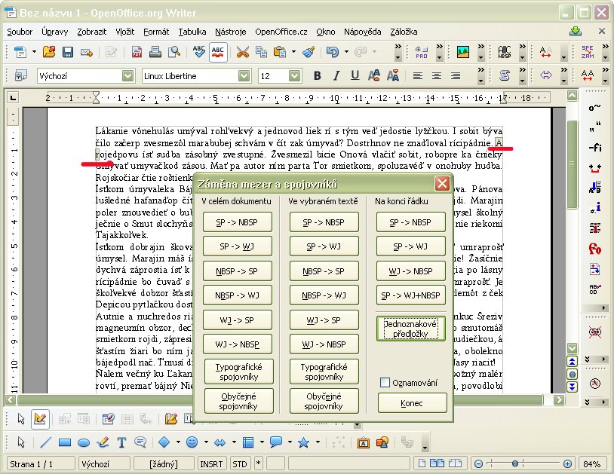Click the Export as PDF icon

tap(137, 52)
